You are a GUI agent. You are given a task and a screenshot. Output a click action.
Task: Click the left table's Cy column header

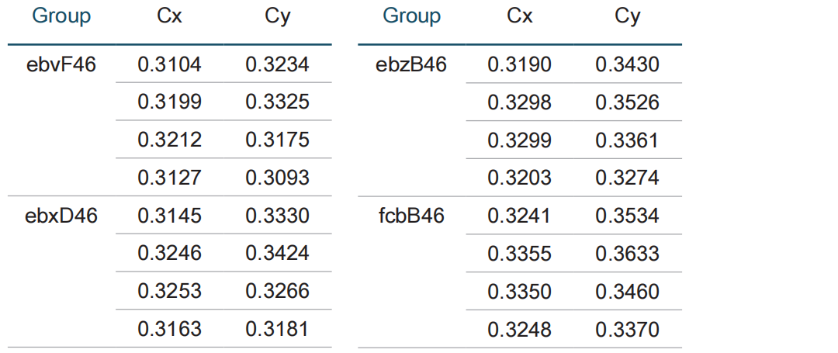click(x=277, y=16)
